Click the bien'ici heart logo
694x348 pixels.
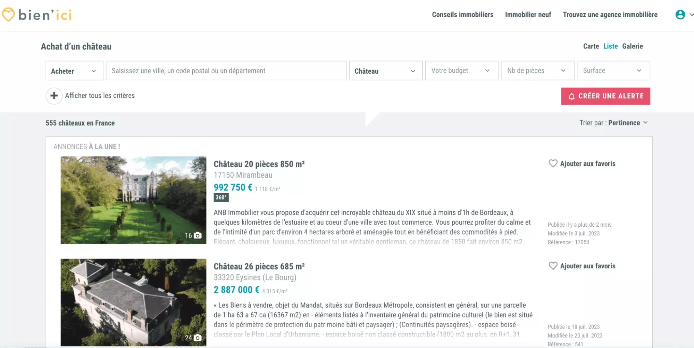(8, 15)
